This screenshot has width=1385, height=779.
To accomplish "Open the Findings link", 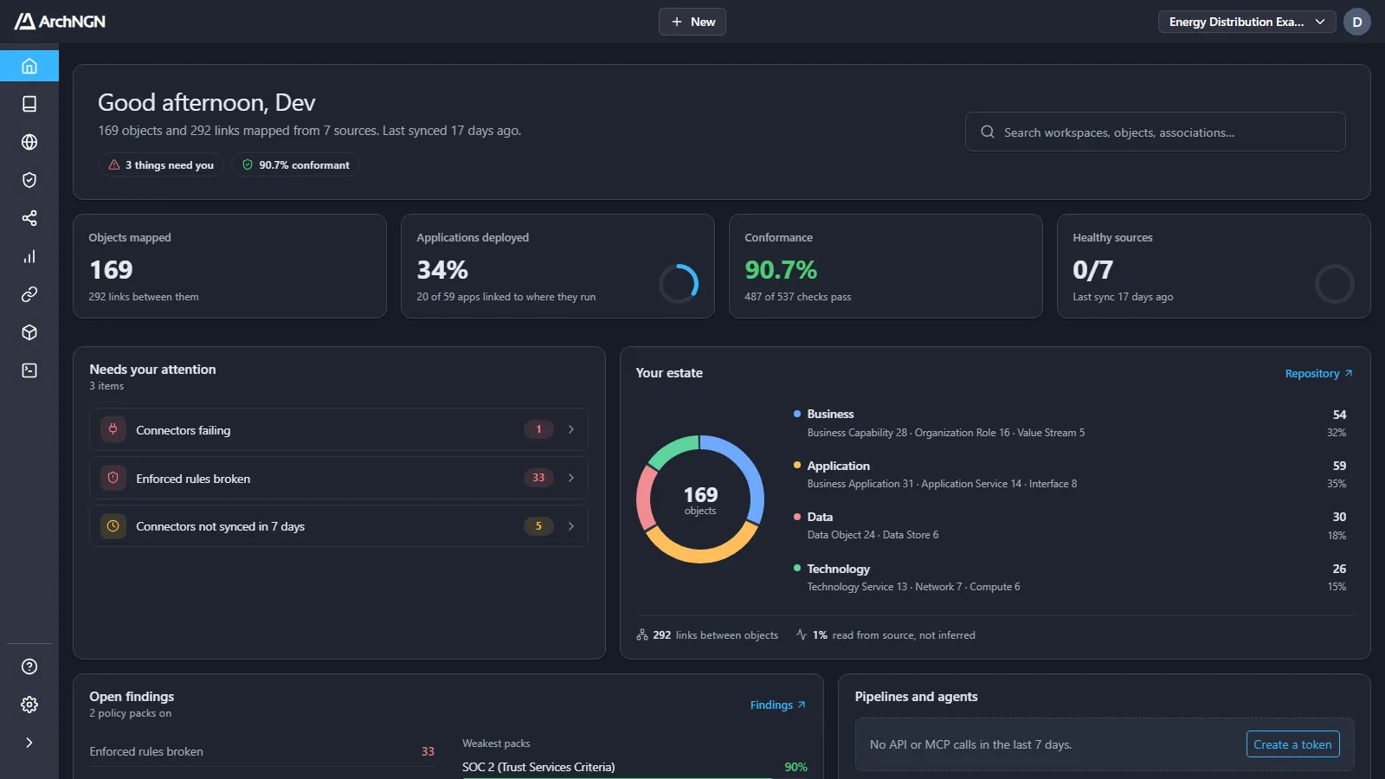I will pyautogui.click(x=777, y=705).
